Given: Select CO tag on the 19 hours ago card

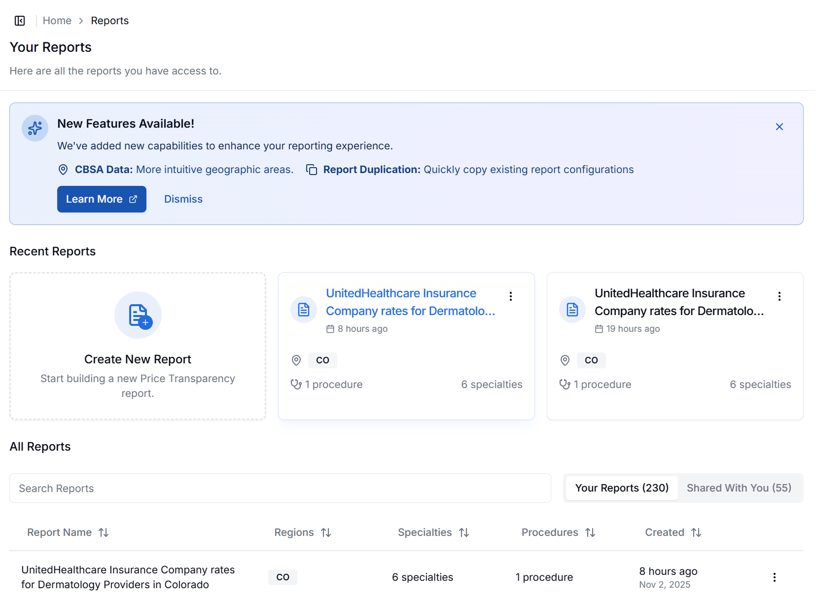Looking at the screenshot, I should (x=591, y=360).
